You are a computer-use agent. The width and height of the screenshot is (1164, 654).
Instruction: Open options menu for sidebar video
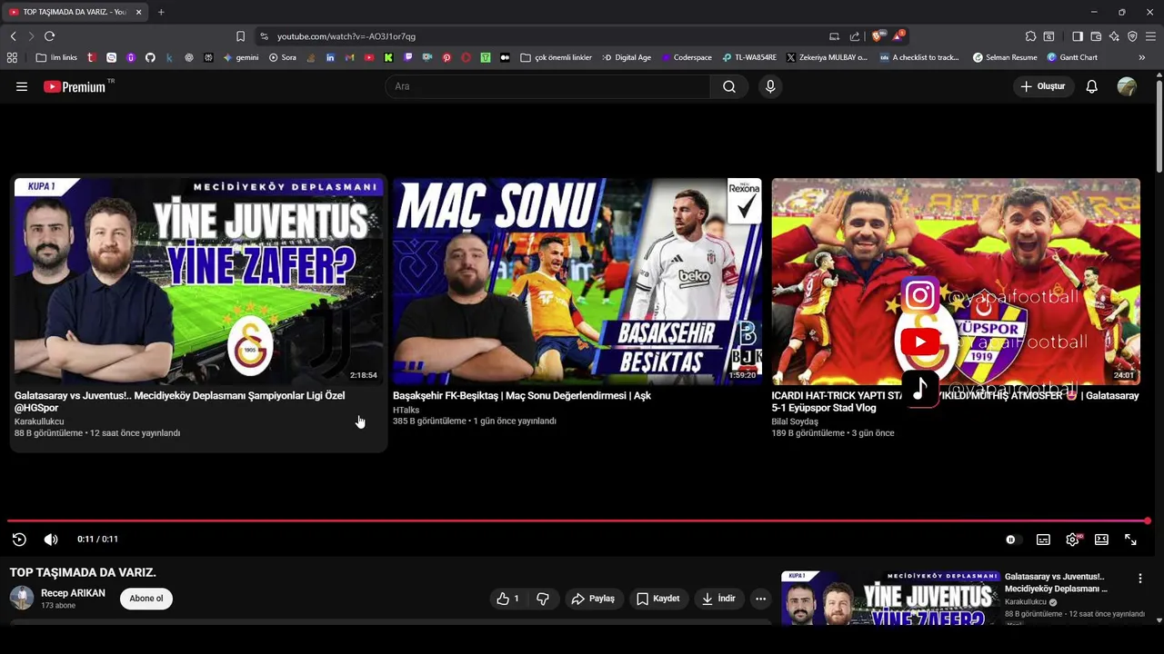coord(1140,579)
